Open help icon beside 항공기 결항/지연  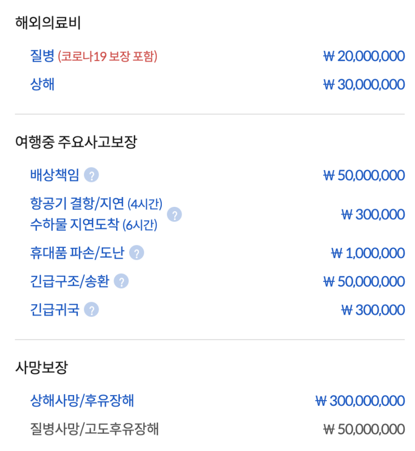coord(174,214)
